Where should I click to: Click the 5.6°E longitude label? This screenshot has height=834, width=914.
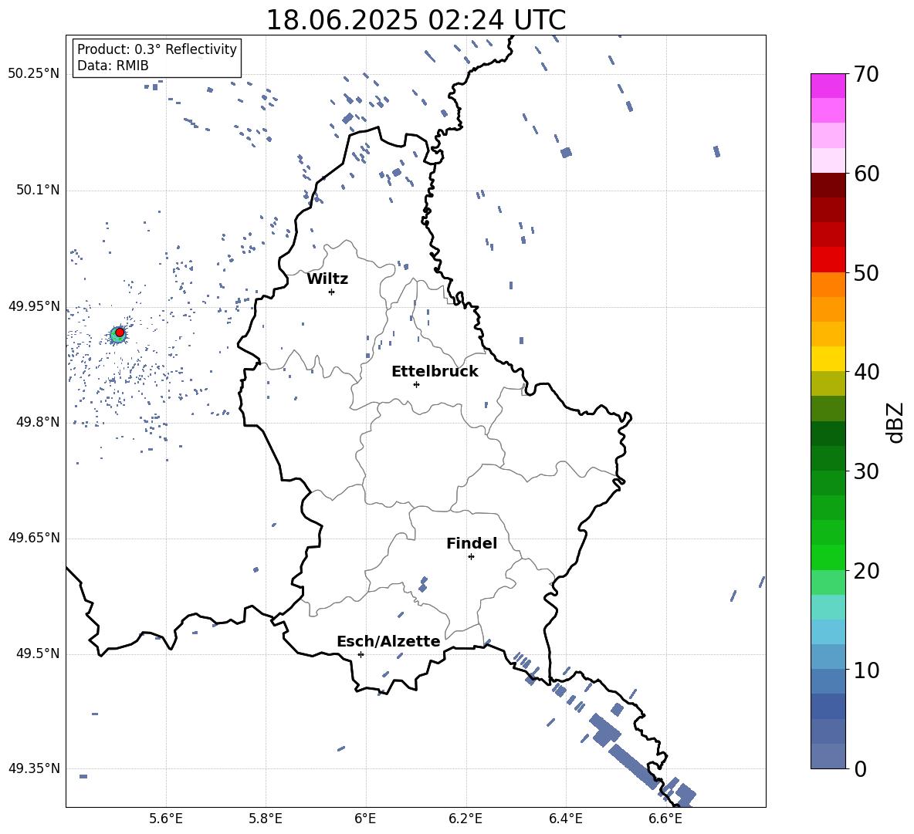tap(166, 819)
